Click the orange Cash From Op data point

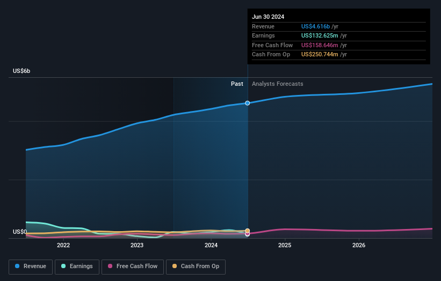point(248,231)
